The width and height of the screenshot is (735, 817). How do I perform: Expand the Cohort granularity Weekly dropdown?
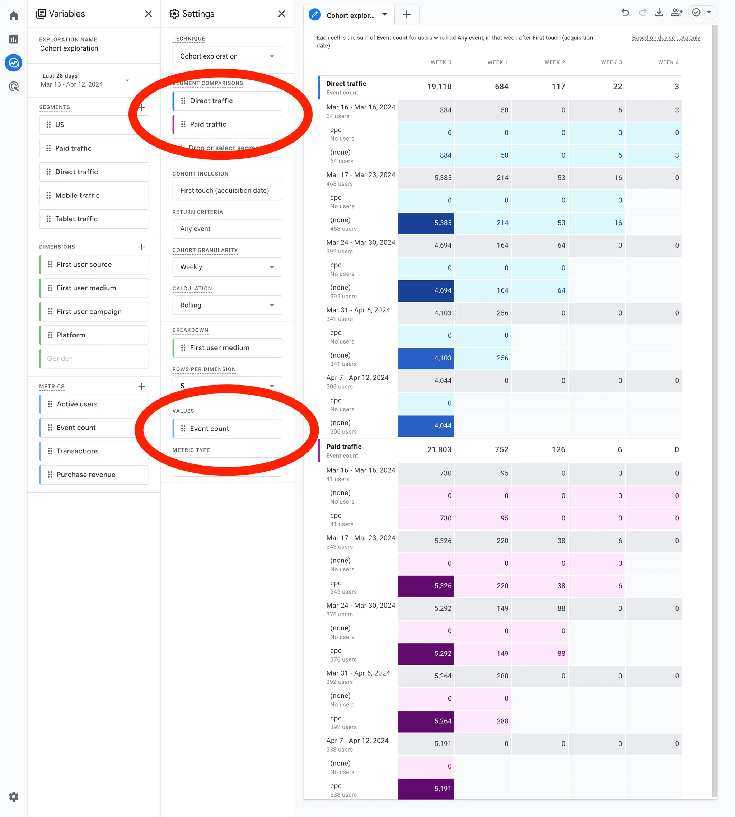pos(227,267)
